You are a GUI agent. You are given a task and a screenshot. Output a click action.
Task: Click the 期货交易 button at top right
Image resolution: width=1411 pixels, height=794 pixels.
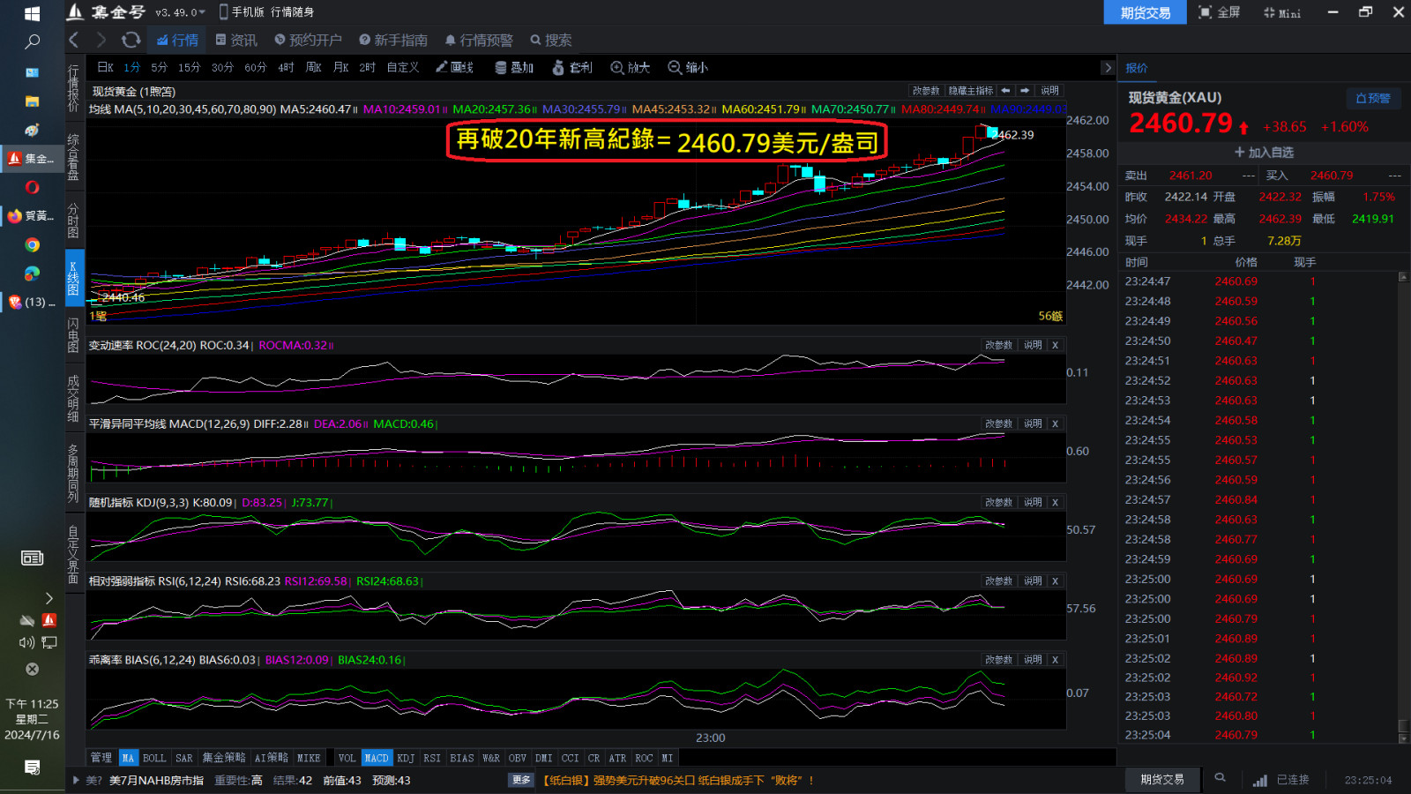tap(1145, 12)
